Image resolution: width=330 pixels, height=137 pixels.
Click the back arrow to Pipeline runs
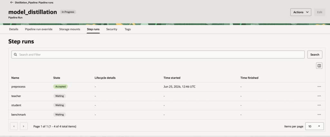coord(12,3)
